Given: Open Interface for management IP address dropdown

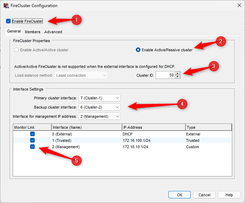Looking at the screenshot, I should (x=100, y=116).
